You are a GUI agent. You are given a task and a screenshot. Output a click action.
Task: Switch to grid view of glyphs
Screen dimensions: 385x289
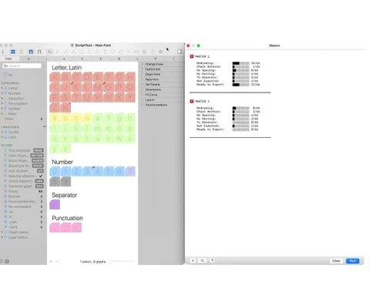[x=13, y=52]
